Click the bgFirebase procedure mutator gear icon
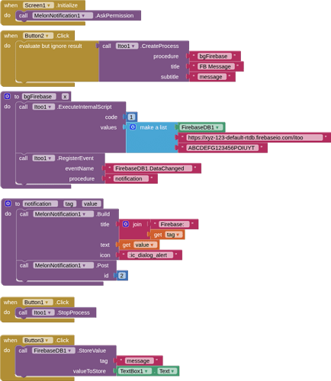 [x=7, y=96]
